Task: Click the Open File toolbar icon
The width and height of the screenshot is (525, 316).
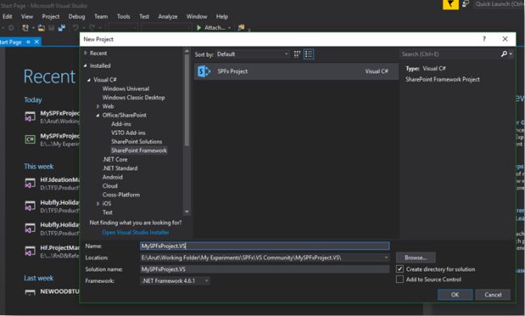Action: [41, 27]
